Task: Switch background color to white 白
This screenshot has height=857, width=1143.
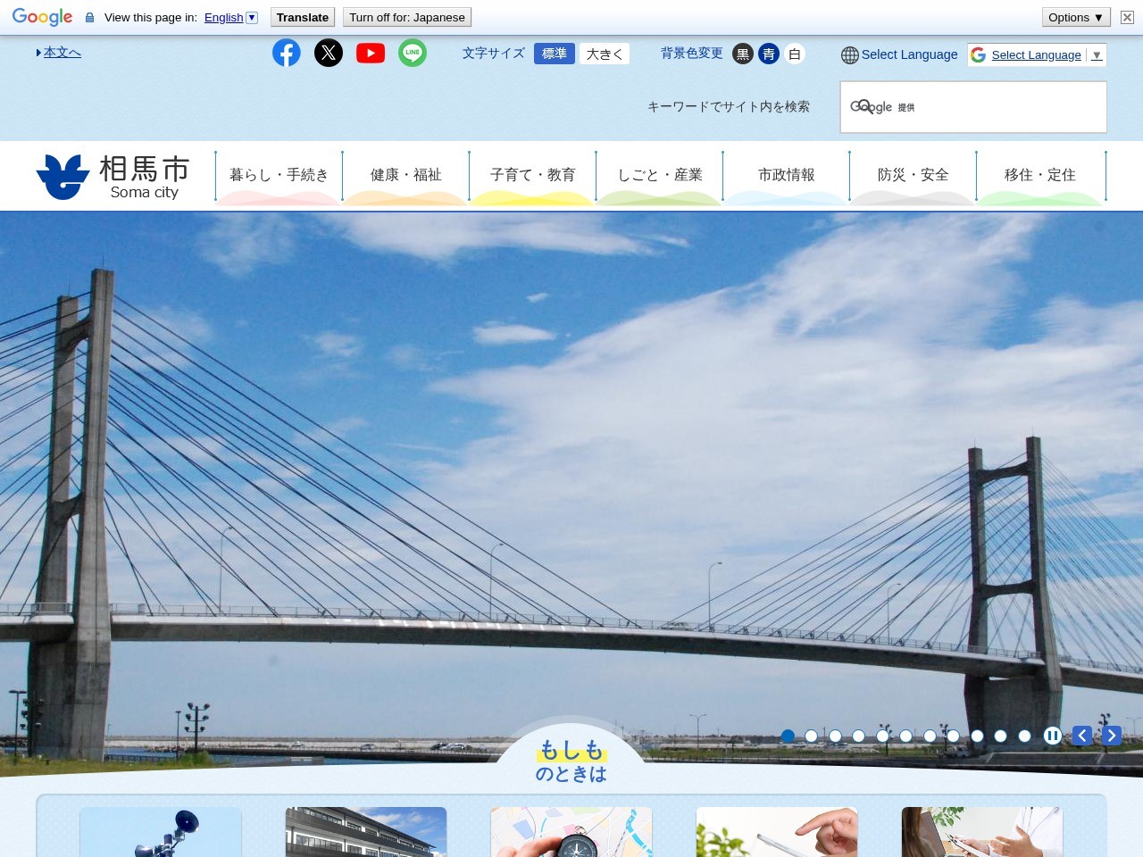Action: (795, 54)
